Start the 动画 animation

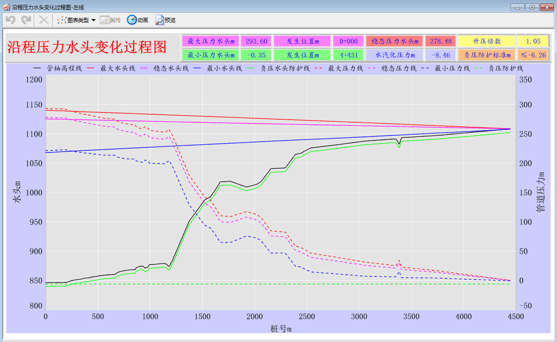[137, 20]
